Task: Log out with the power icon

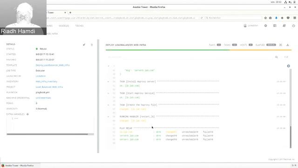Action: tap(293, 26)
